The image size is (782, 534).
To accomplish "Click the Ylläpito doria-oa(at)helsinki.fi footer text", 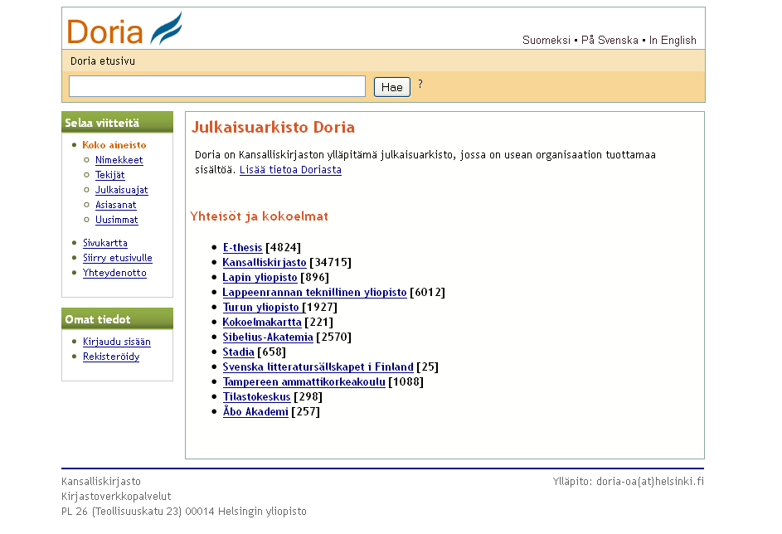I will (x=629, y=482).
